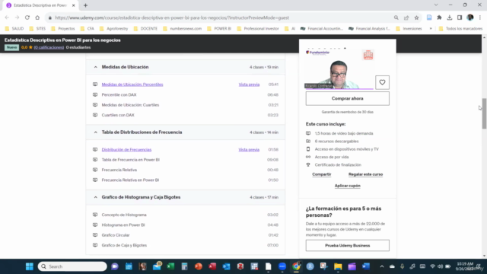The image size is (487, 274).
Task: Collapse Tabla de Distribuciones de Frecuencia section
Action: coord(95,132)
